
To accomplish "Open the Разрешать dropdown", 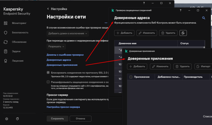I will [56, 47].
